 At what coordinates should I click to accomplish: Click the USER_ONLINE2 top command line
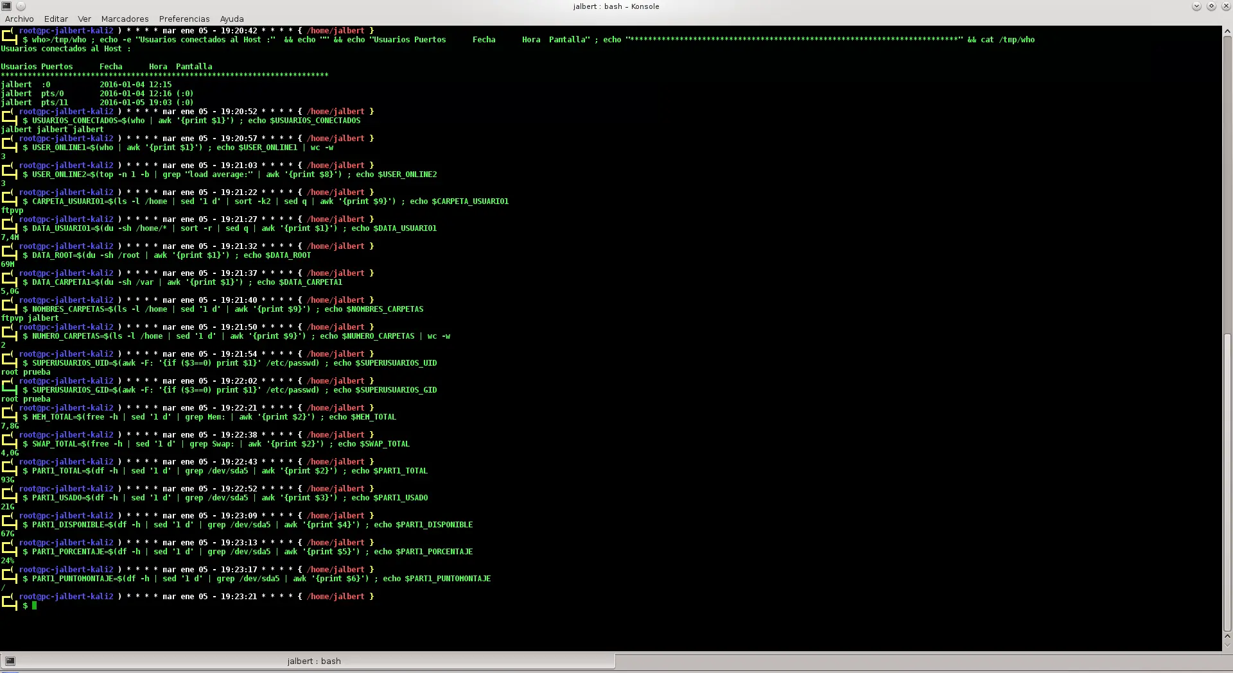tap(230, 175)
